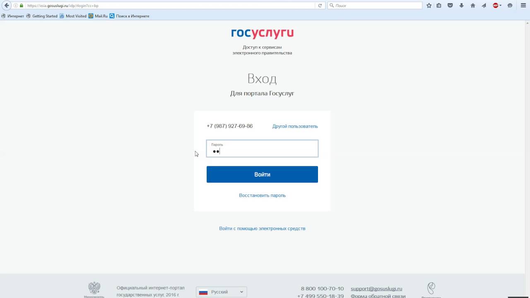530x298 pixels.
Task: Save page to Pocket icon
Action: pos(450,6)
